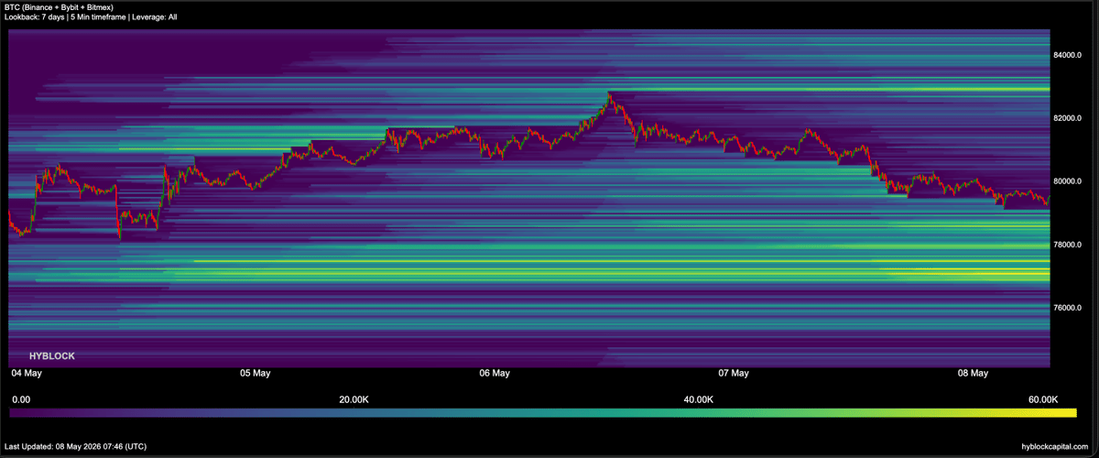Viewport: 1099px width, 458px height.
Task: Click the 05 May date label
Action: [x=255, y=374]
